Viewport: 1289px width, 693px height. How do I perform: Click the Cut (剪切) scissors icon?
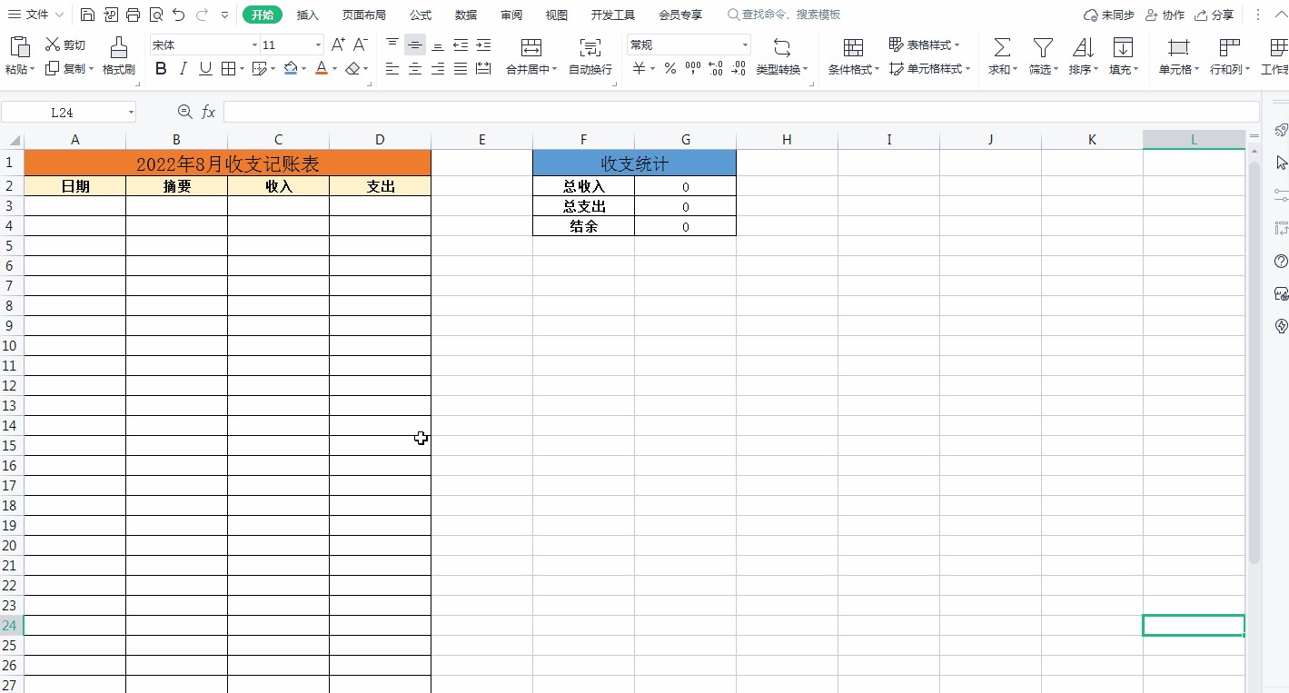(52, 45)
